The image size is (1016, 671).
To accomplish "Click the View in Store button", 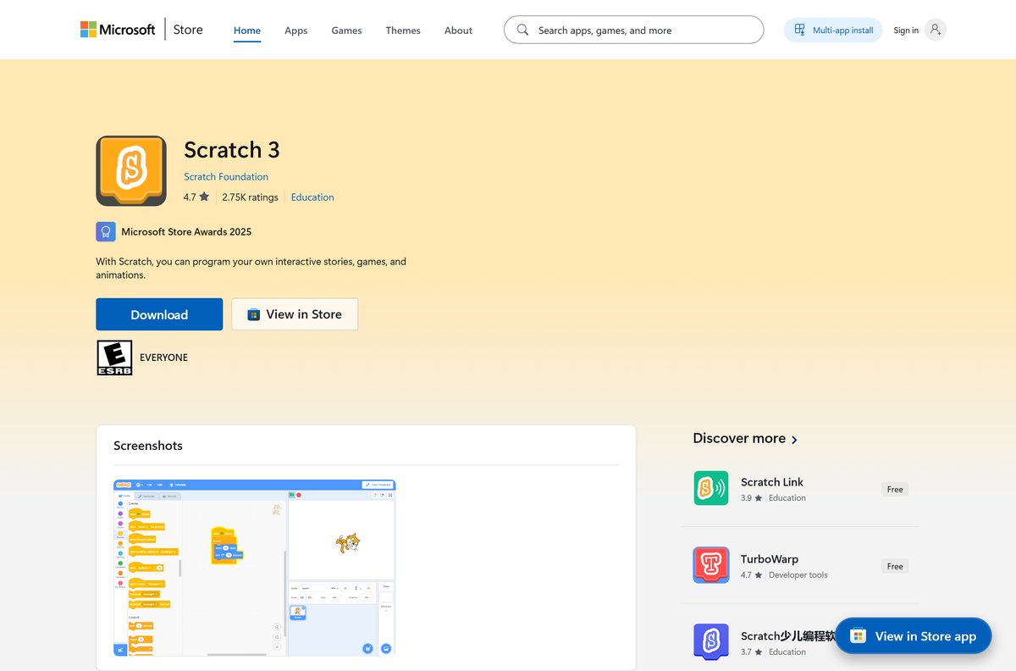I will point(295,314).
